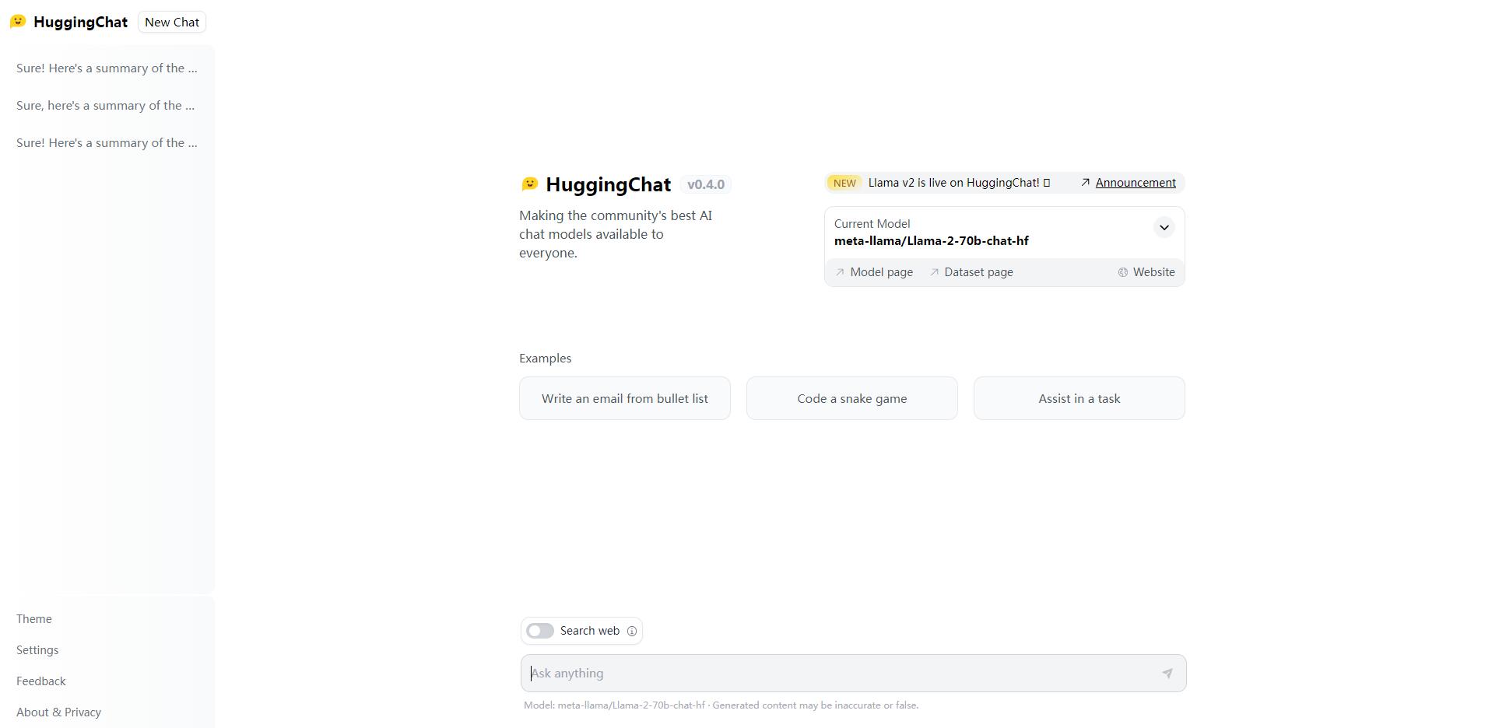The image size is (1492, 728).
Task: Click the arrow icon beside Dataset page
Action: [x=934, y=272]
